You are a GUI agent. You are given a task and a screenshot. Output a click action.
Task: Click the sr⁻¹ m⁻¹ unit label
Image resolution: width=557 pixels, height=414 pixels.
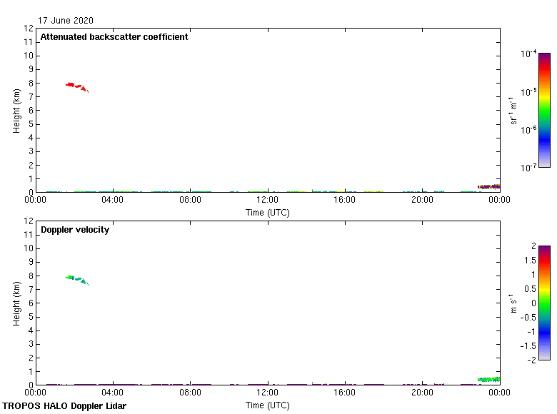(513, 111)
